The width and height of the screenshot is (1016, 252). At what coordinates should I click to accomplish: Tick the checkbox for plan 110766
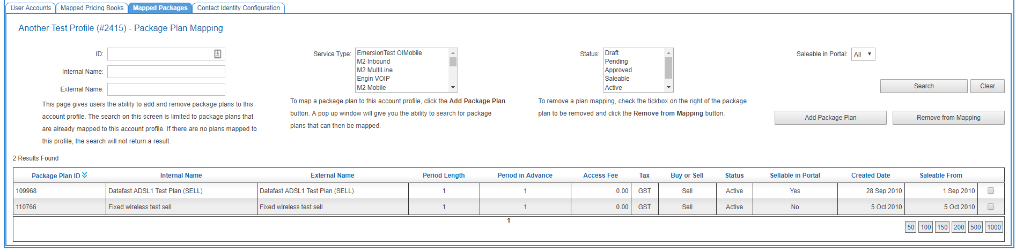pos(991,207)
